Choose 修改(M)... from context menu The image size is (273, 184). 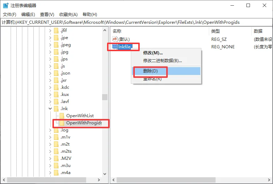[166, 53]
